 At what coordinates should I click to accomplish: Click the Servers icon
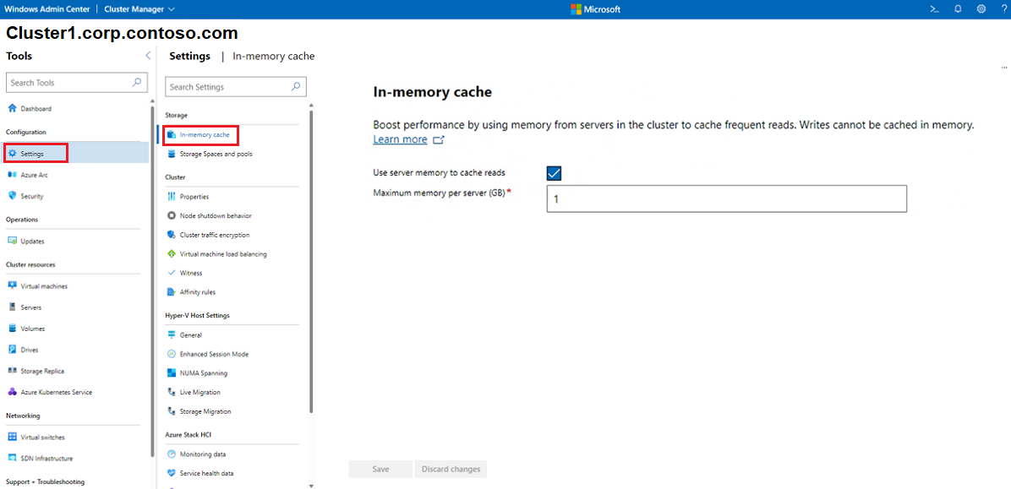12,307
